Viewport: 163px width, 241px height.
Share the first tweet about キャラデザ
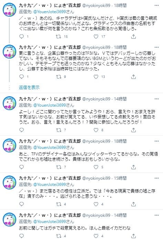[133, 36]
